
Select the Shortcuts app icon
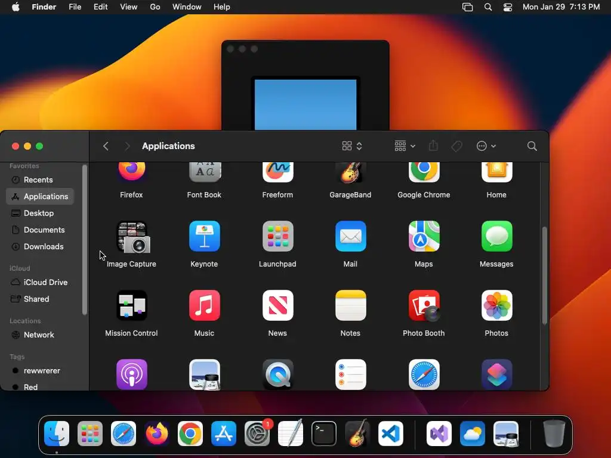(496, 375)
